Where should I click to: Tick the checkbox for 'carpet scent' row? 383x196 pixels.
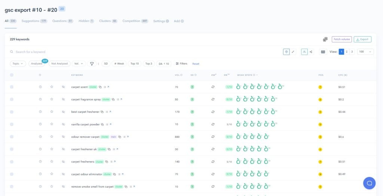12,87
